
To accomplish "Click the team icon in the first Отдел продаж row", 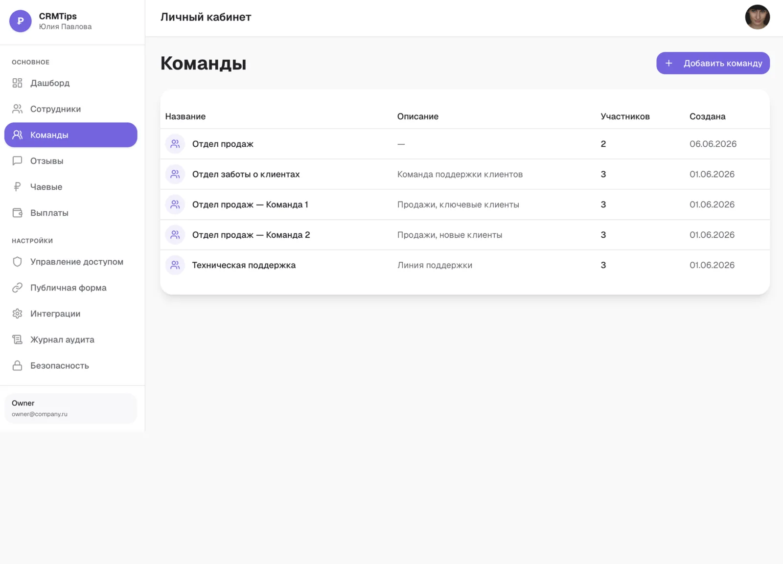I will pos(175,144).
